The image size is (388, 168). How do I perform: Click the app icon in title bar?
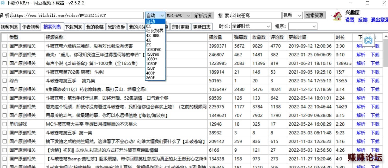tap(3, 3)
